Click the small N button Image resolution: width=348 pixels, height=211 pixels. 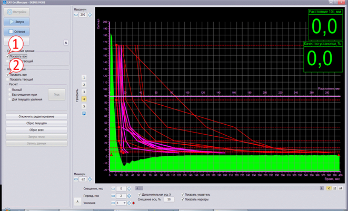pyautogui.click(x=66, y=43)
